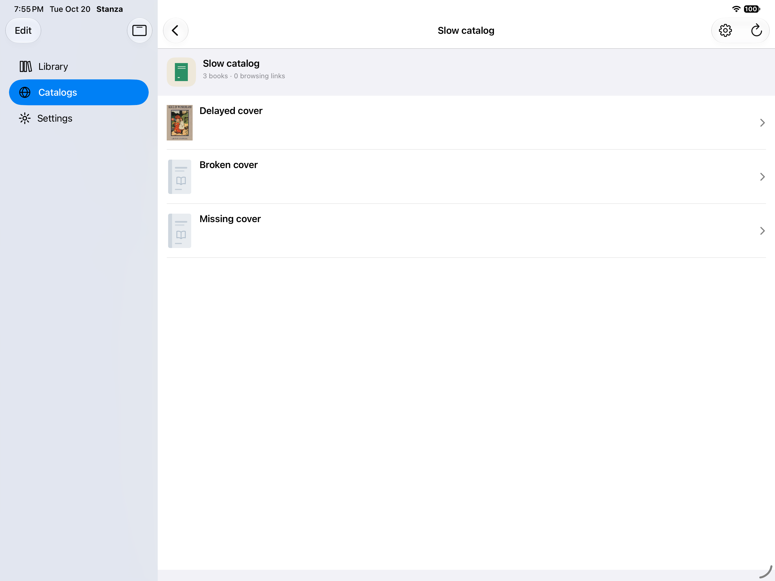Select the "Missing cover" book title
This screenshot has width=775, height=581.
(230, 219)
